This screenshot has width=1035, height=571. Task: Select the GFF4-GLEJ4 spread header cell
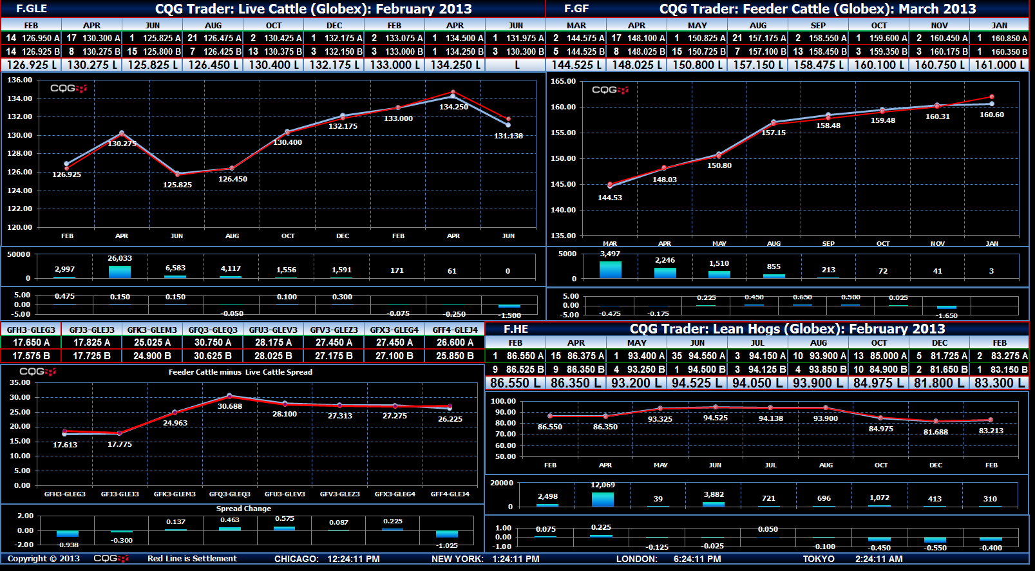tap(455, 330)
